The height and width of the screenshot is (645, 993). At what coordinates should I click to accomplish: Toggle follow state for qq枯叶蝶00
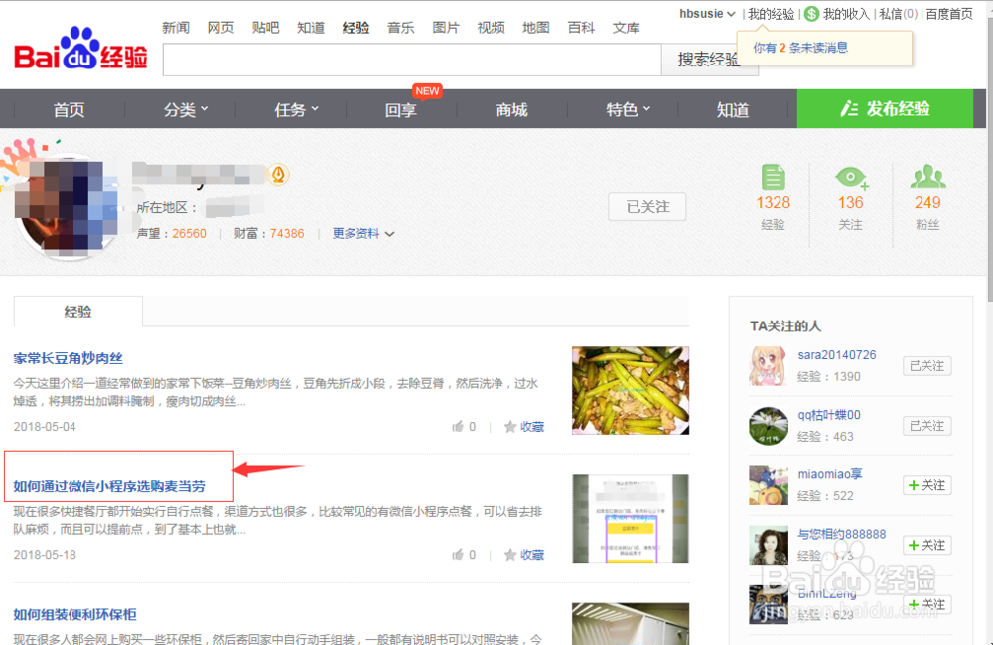pos(925,425)
